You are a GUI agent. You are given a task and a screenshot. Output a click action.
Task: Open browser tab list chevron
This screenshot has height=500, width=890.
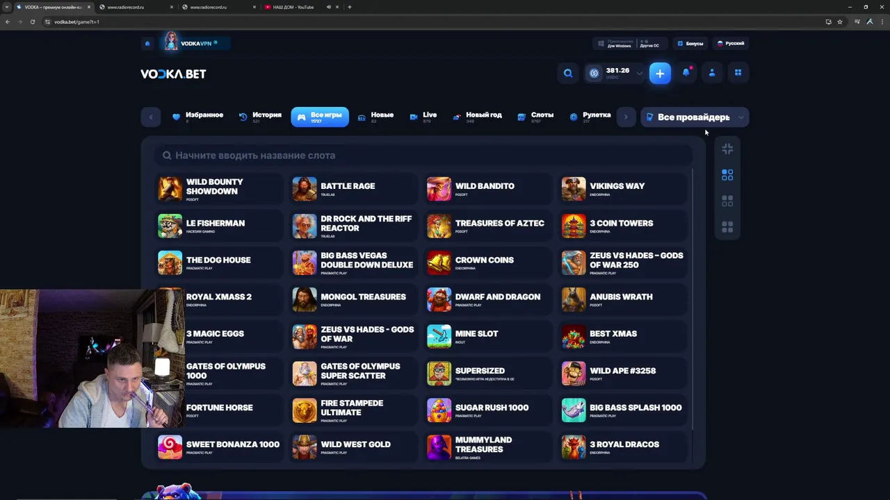click(7, 7)
